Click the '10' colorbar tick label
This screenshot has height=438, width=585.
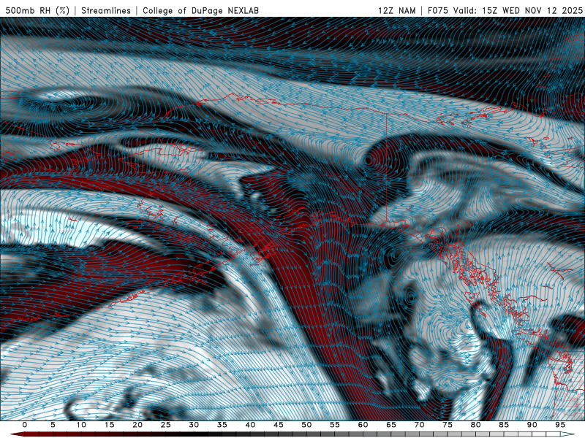[81, 425]
